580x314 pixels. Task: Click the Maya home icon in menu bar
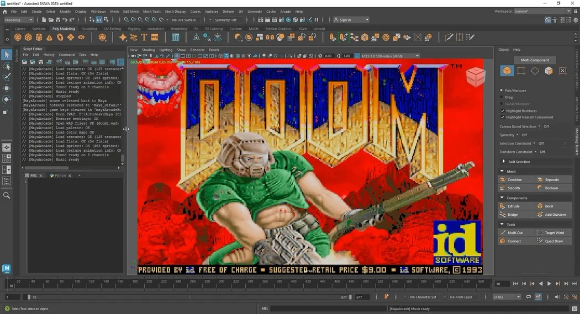click(5, 12)
